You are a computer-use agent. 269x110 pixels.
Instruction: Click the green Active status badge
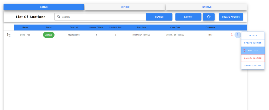tap(49, 35)
